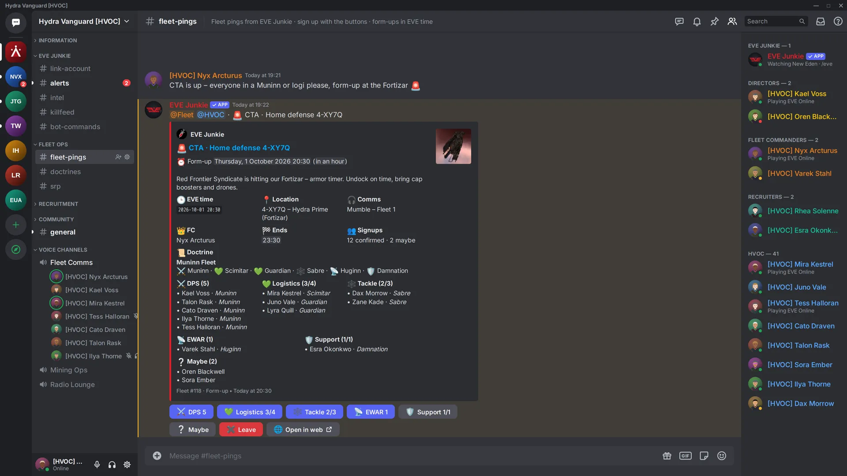The width and height of the screenshot is (847, 476).
Task: Open the inbox icon
Action: (821, 21)
